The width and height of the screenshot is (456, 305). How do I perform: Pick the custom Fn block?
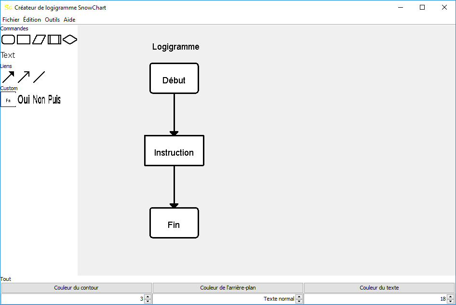click(x=8, y=100)
